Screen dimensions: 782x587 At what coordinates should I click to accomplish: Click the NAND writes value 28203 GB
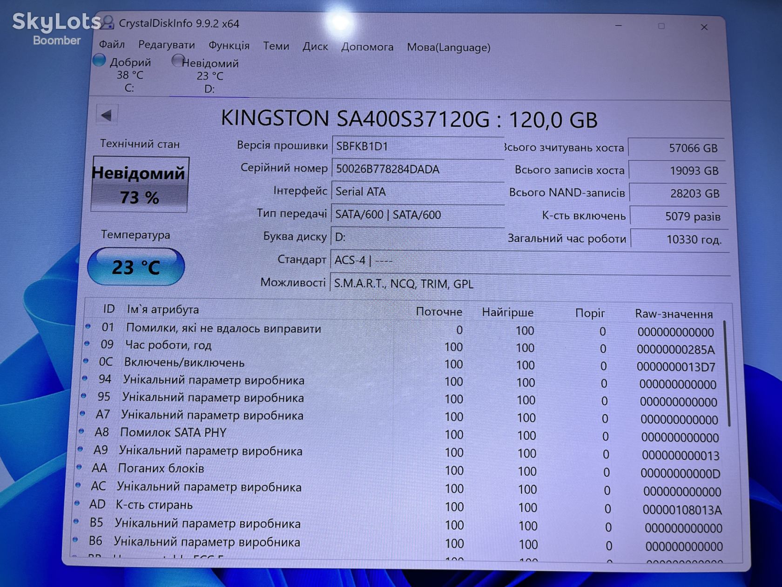678,193
